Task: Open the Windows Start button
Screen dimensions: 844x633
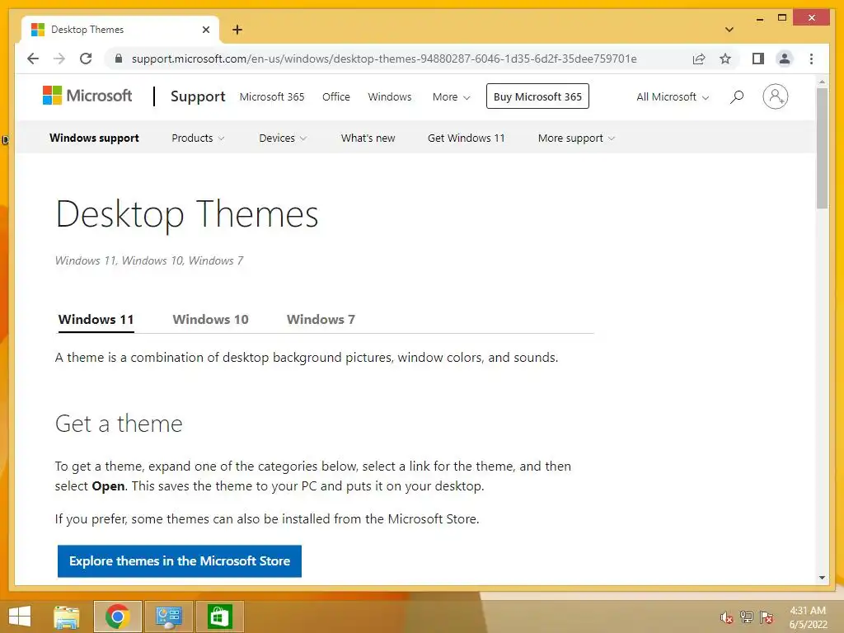Action: pos(20,617)
